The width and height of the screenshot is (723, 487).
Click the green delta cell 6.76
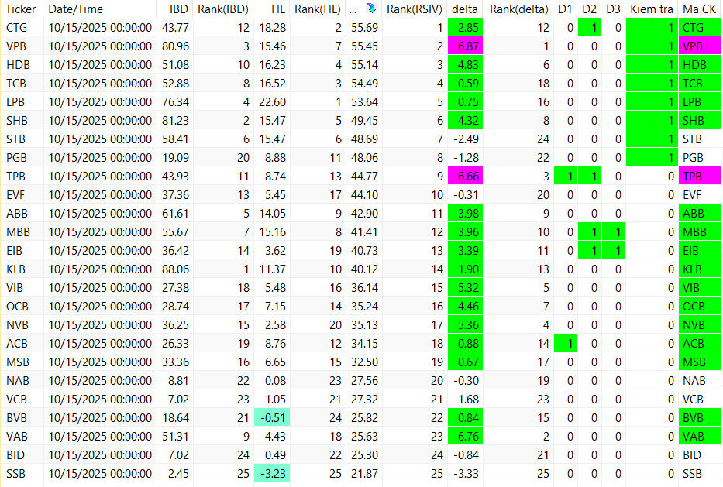(465, 437)
